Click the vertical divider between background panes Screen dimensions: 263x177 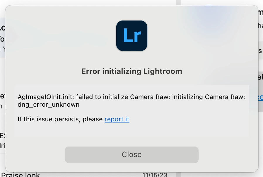(x=179, y=3)
